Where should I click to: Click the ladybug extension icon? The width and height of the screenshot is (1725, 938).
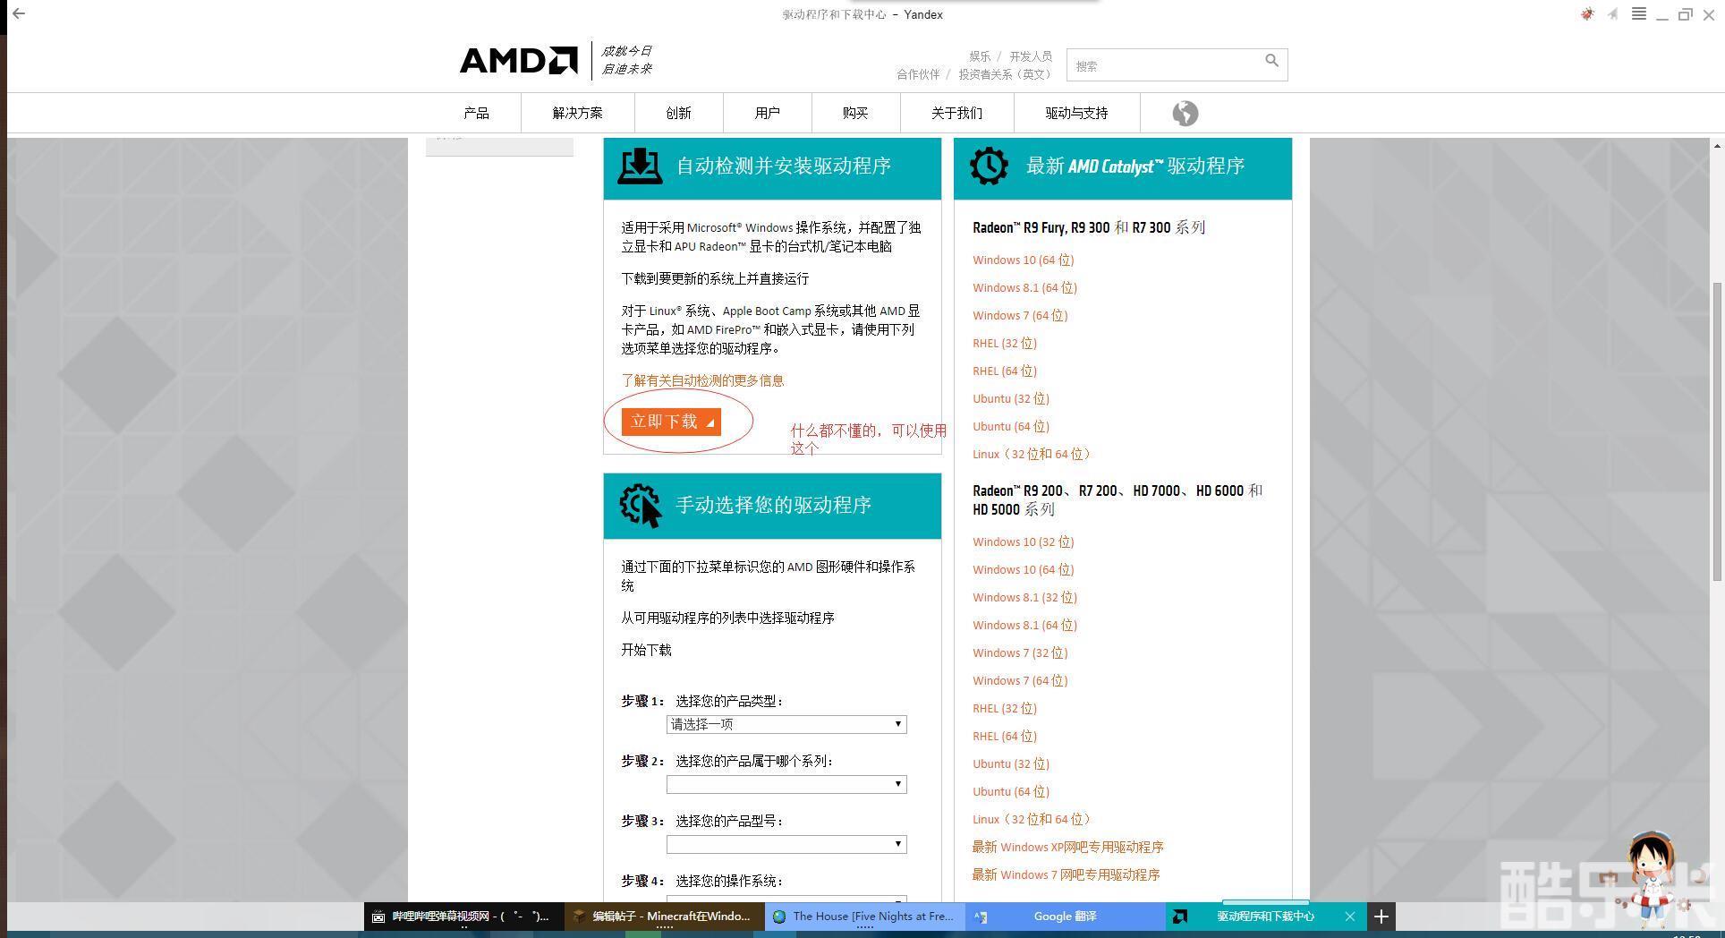(x=1587, y=13)
